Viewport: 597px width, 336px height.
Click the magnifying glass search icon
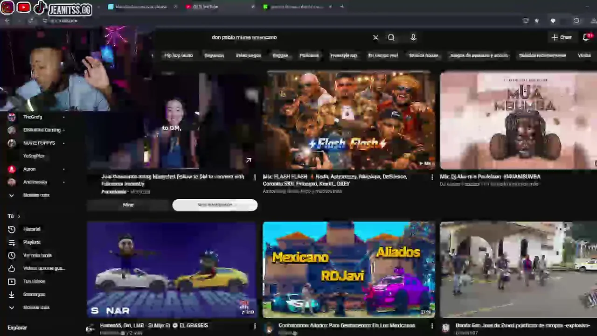click(x=391, y=37)
